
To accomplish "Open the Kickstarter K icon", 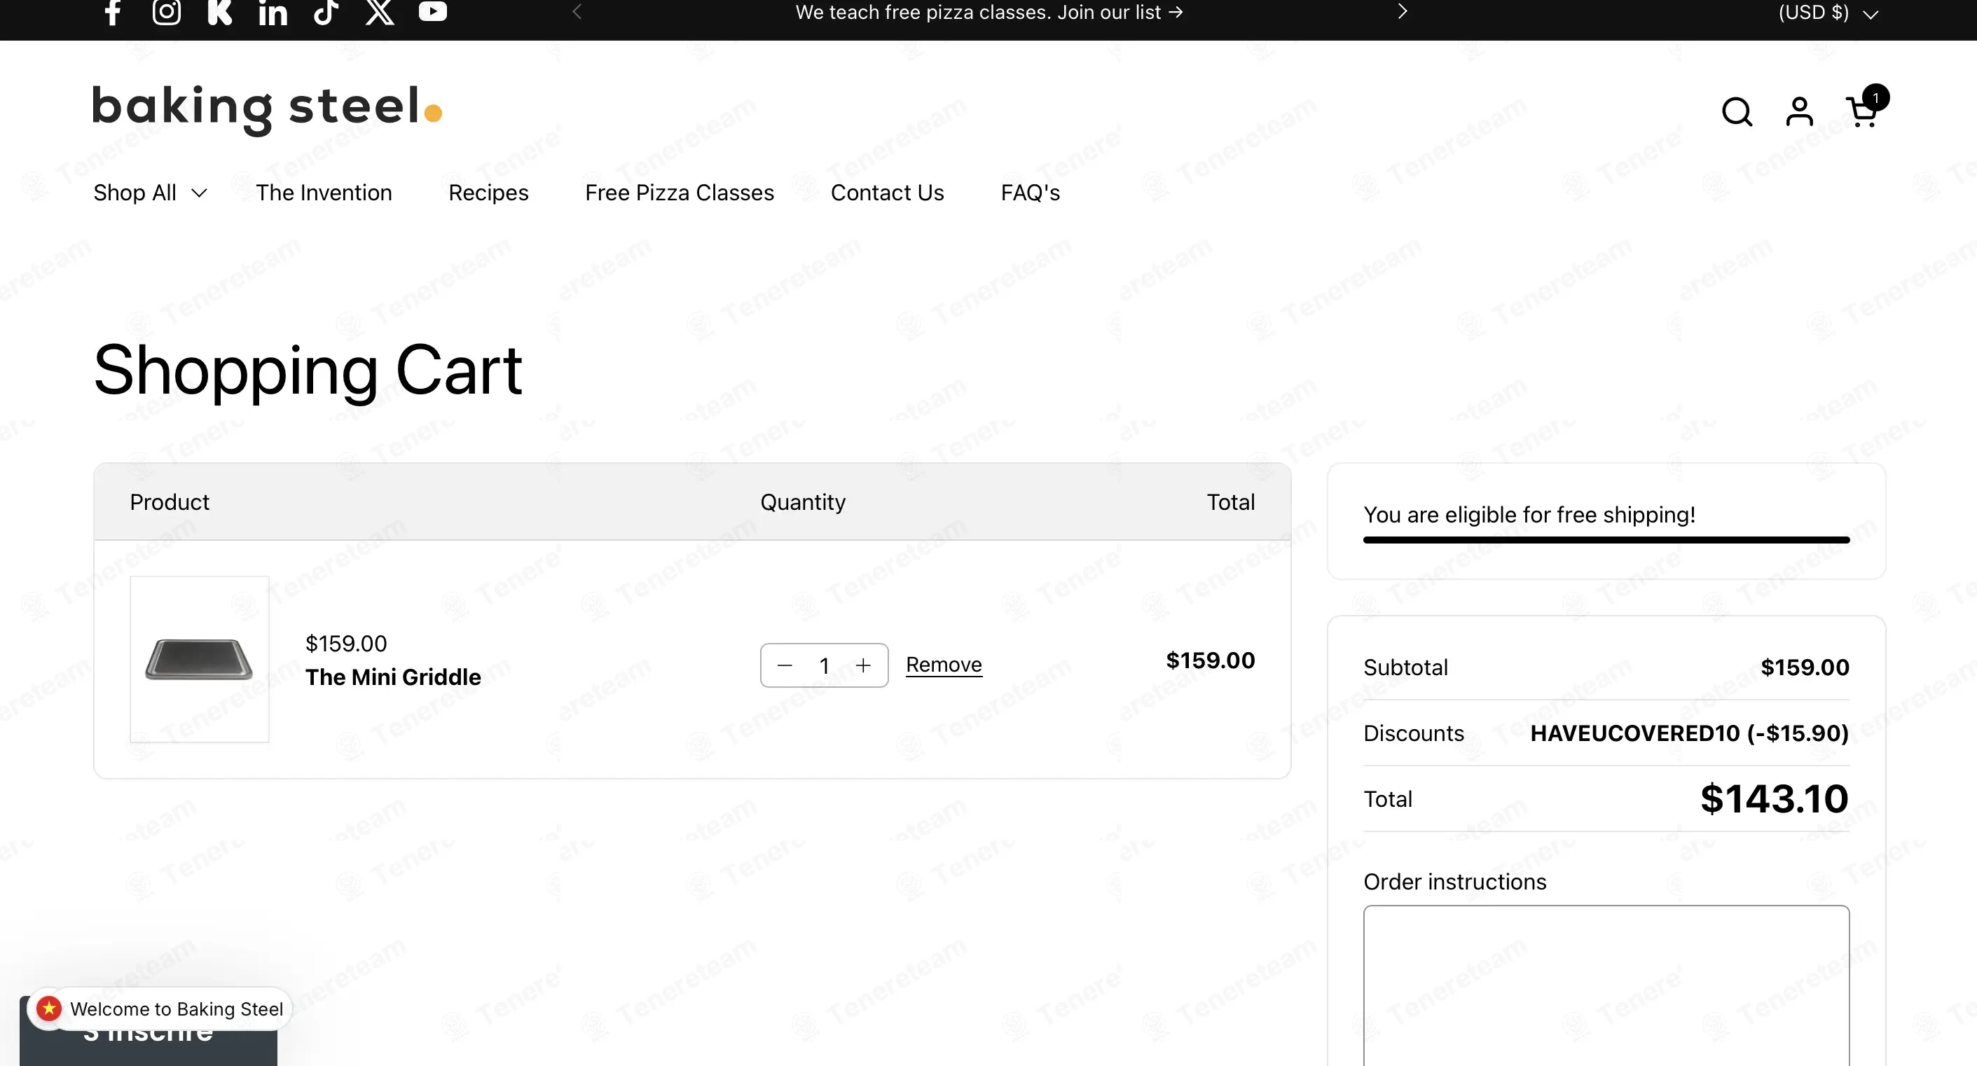I will [220, 11].
